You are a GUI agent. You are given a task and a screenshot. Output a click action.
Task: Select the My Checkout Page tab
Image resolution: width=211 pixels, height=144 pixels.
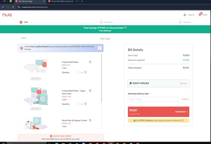click(30, 1)
